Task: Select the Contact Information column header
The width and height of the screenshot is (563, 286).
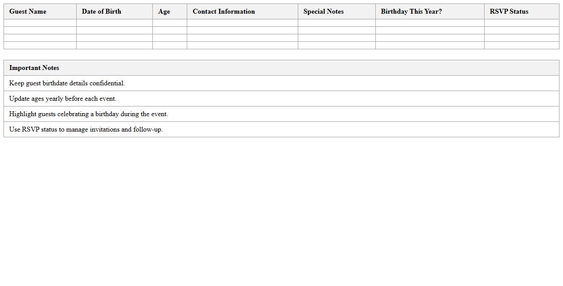Action: point(223,11)
